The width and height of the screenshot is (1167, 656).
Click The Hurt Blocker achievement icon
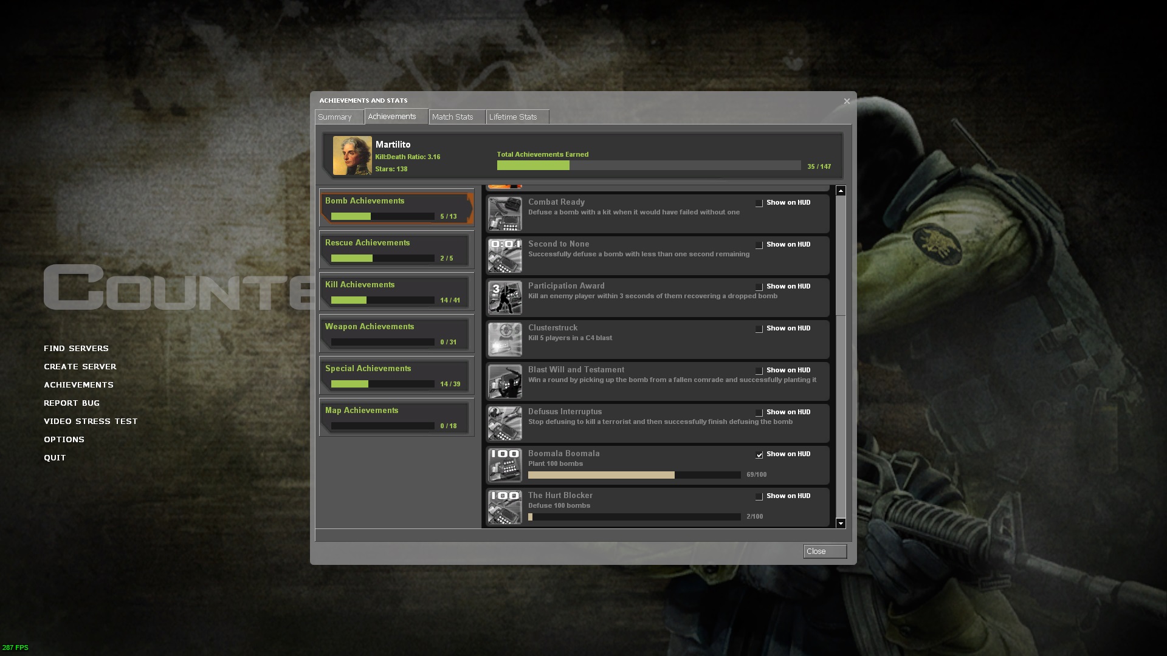pyautogui.click(x=504, y=507)
